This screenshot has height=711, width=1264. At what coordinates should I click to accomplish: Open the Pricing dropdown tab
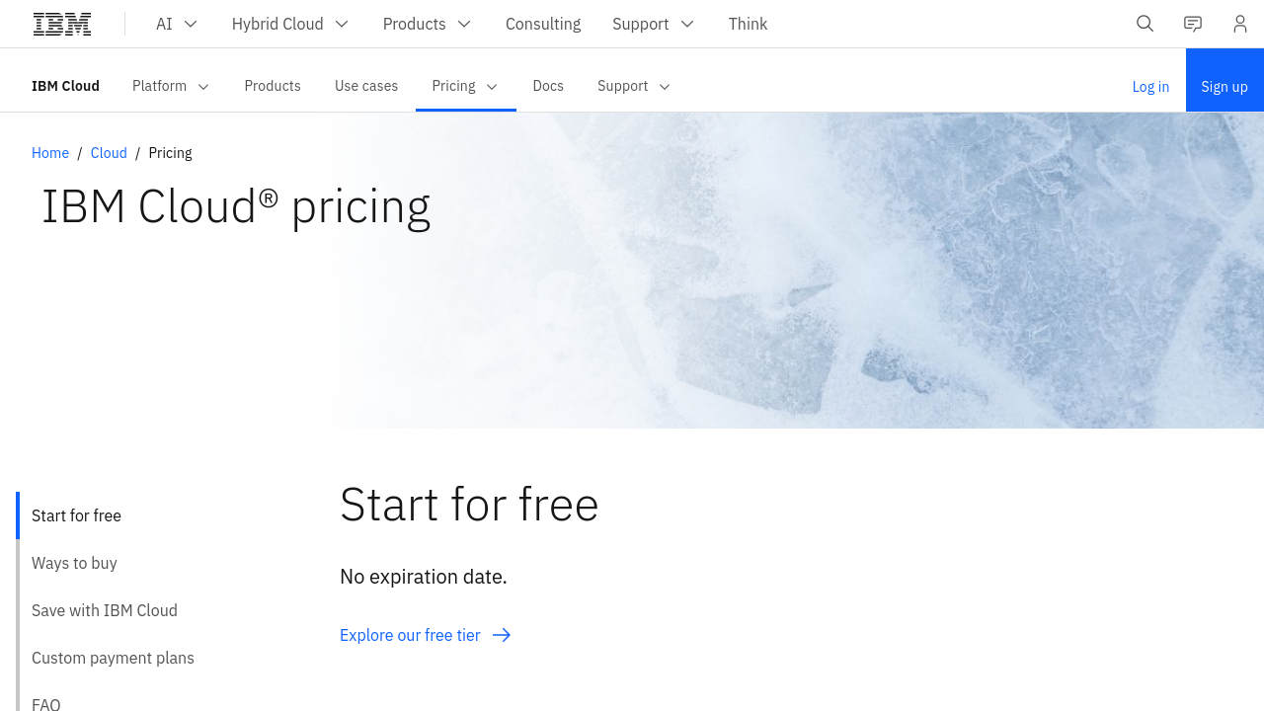click(x=465, y=86)
